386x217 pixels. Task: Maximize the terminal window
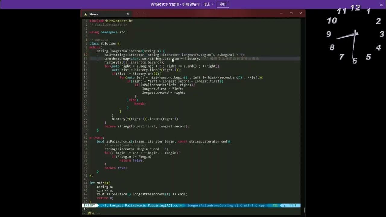[291, 13]
